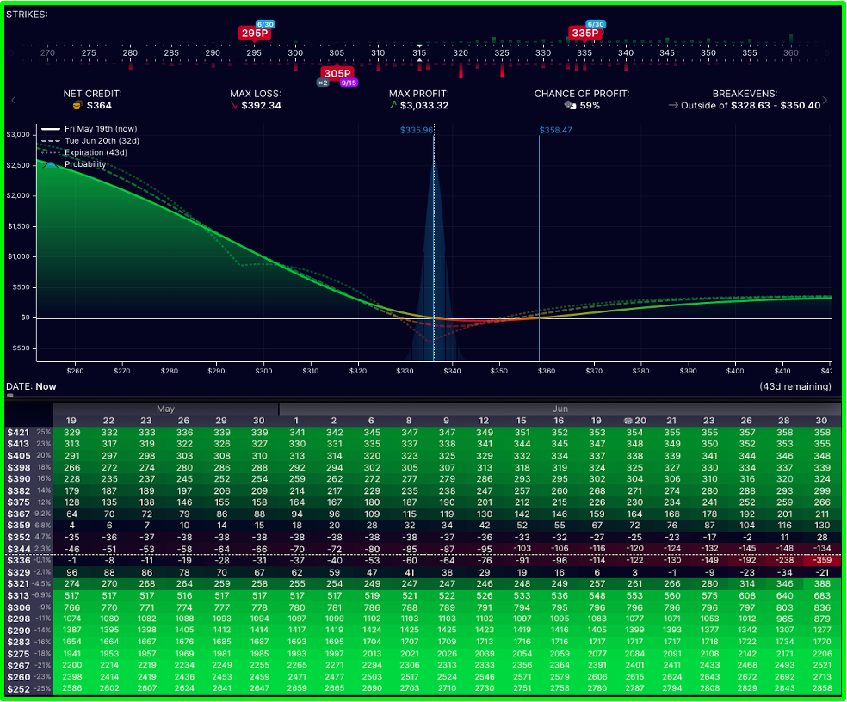Click the dice icon beside Chance of Profit
Viewport: 847px width, 702px height.
[x=569, y=105]
